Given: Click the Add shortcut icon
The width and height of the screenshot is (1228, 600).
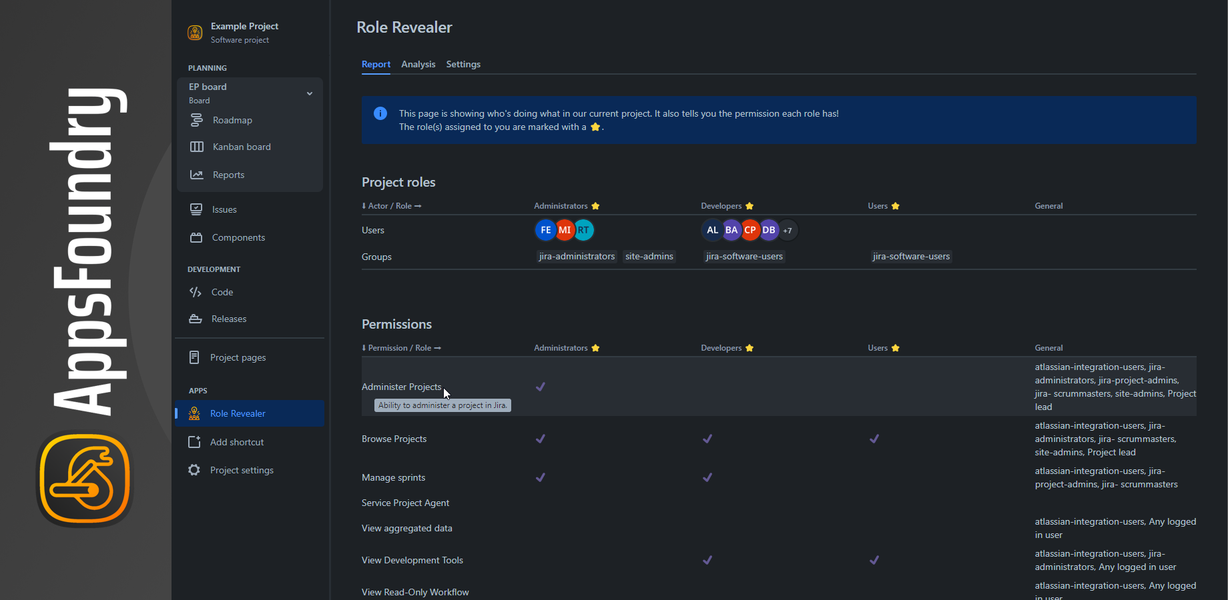Looking at the screenshot, I should [x=194, y=442].
